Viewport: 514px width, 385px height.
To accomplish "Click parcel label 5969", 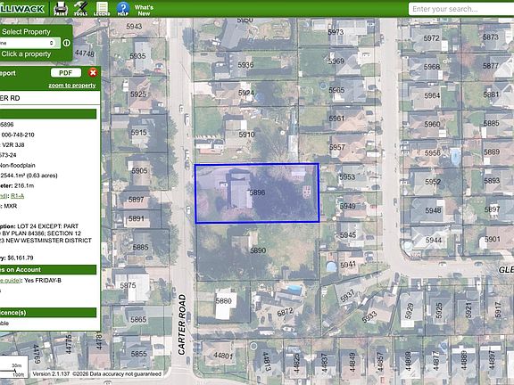I will (336, 61).
